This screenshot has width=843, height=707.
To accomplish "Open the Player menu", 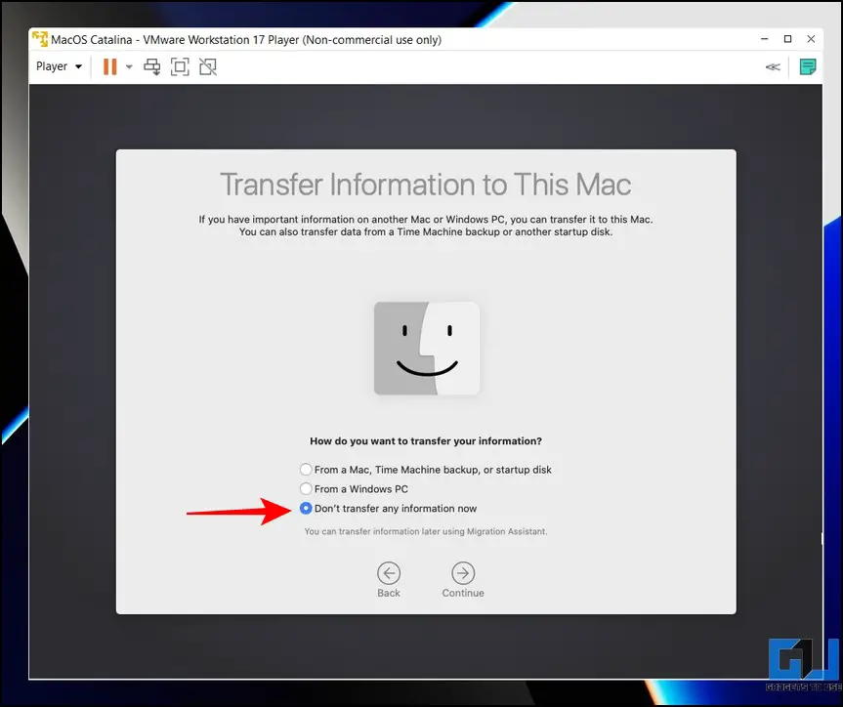I will (59, 66).
